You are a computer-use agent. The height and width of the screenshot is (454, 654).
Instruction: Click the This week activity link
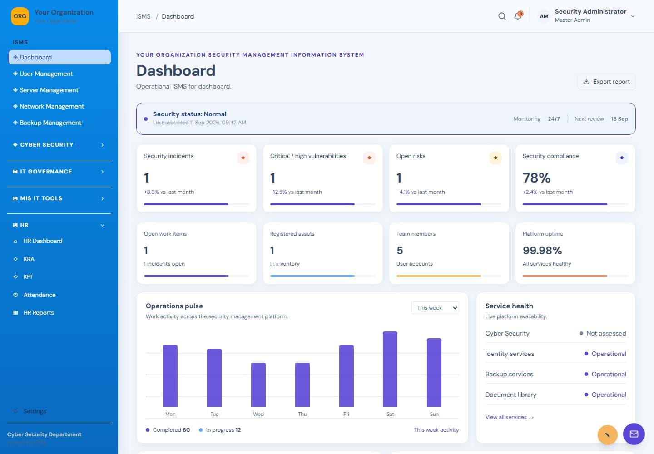436,430
